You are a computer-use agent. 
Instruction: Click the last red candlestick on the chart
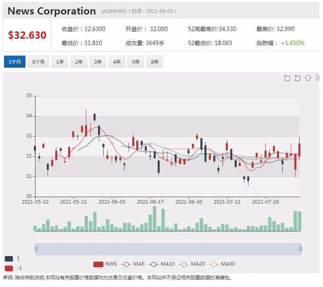tap(299, 150)
